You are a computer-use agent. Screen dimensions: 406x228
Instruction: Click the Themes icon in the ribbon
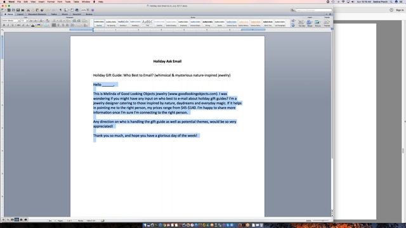pyautogui.click(x=327, y=23)
